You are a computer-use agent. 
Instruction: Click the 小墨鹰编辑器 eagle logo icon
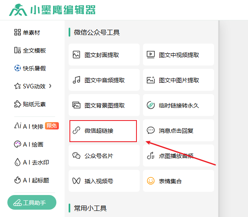(18, 10)
